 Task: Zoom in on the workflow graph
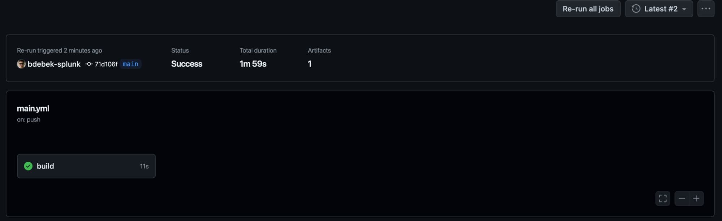[x=696, y=198]
